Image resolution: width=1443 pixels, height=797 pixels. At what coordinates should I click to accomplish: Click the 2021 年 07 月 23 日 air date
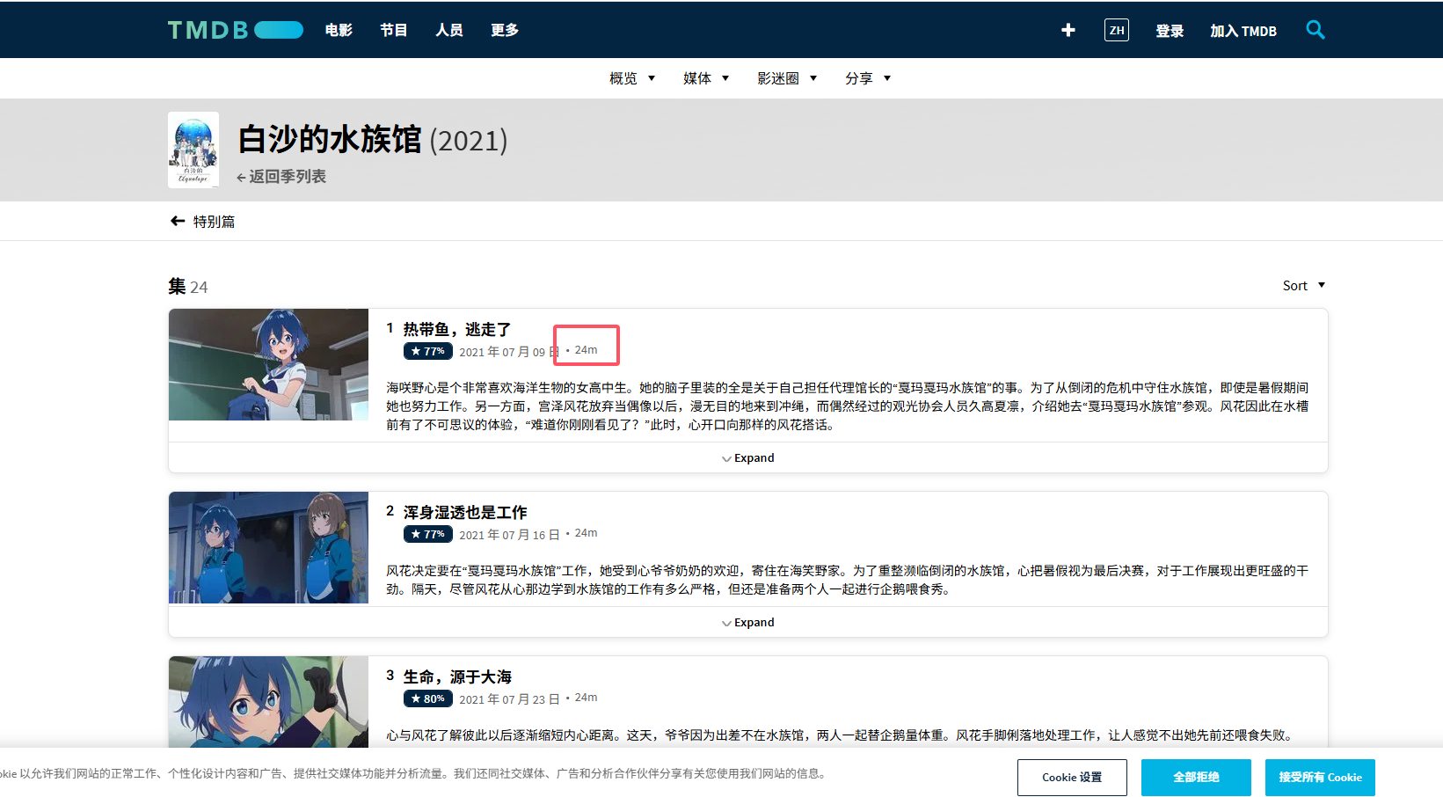[509, 698]
